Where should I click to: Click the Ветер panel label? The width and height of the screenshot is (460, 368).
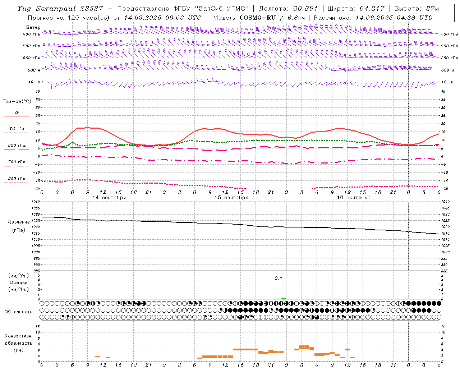[33, 27]
